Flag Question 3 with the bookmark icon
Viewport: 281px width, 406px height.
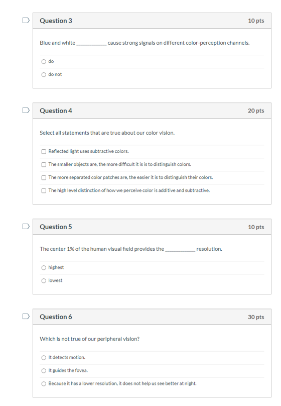pos(26,20)
